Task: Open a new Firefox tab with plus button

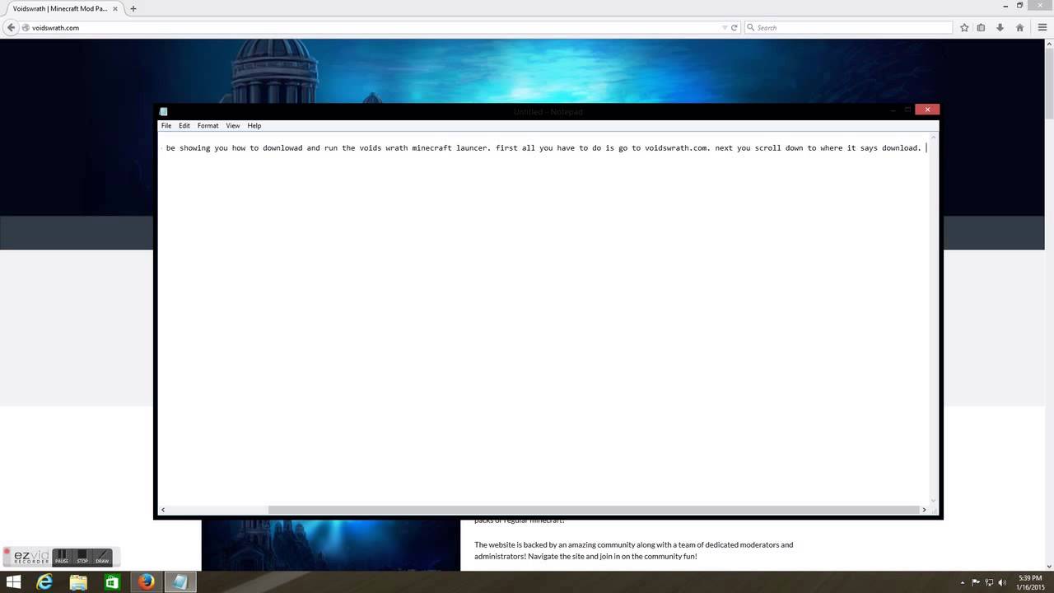Action: 133,8
